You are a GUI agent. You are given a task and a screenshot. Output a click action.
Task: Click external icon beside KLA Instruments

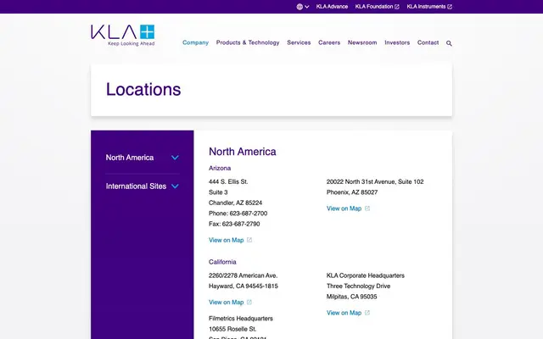click(450, 7)
